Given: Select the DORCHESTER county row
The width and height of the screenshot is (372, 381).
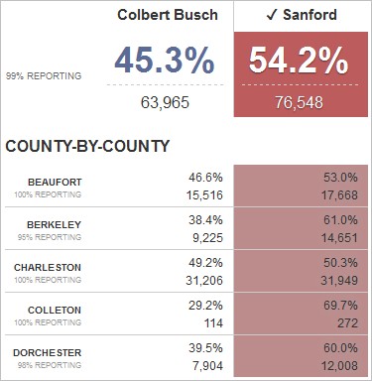Looking at the screenshot, I should point(186,356).
